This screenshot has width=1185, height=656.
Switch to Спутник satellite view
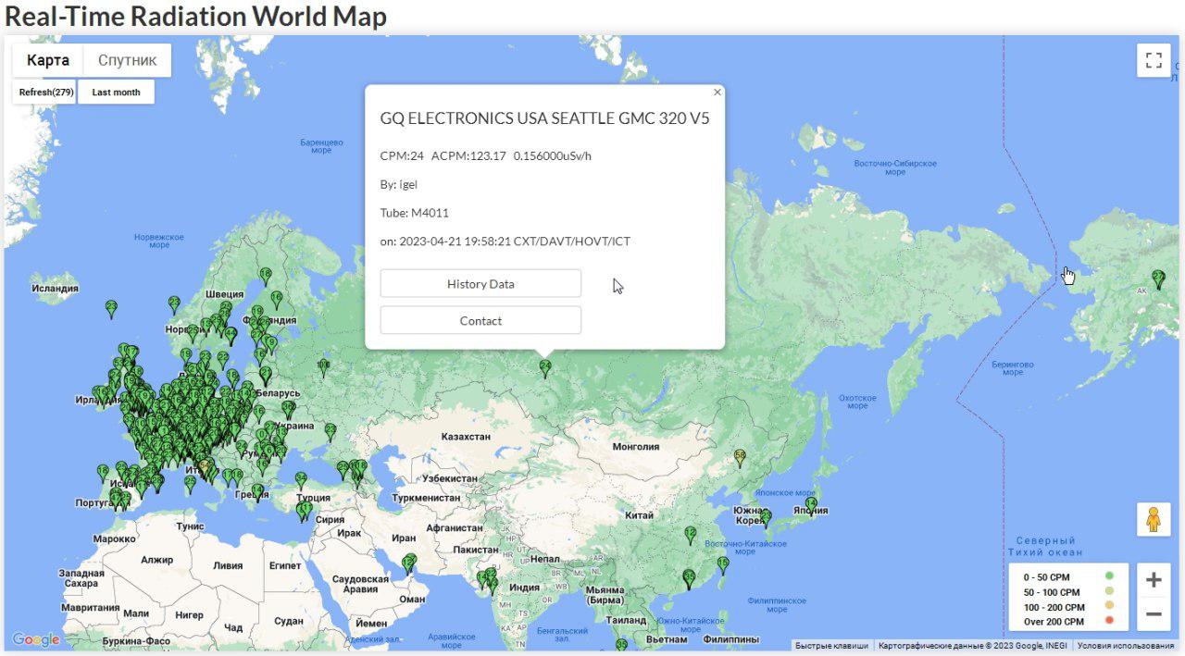coord(127,60)
